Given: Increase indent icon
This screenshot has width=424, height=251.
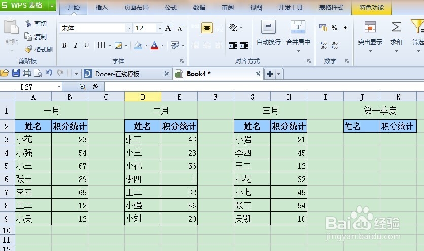Looking at the screenshot, I should click(x=244, y=45).
